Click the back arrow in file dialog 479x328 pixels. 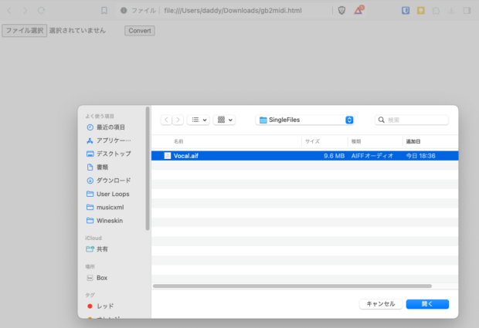point(166,120)
